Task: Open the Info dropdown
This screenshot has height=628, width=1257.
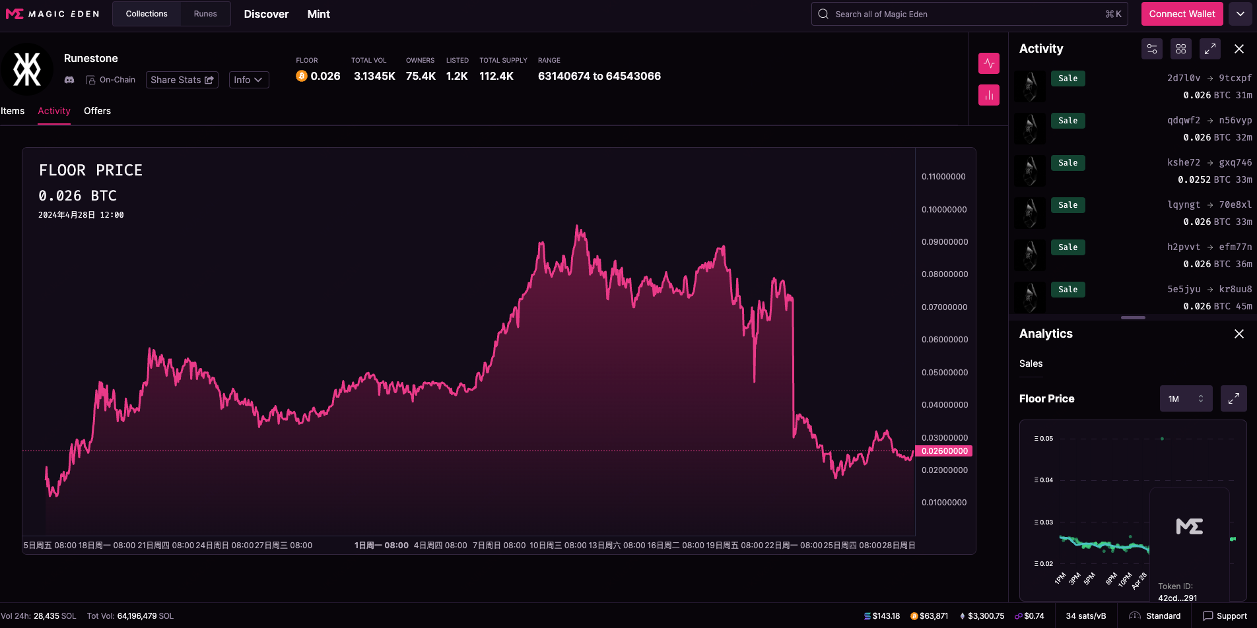Action: click(x=248, y=80)
